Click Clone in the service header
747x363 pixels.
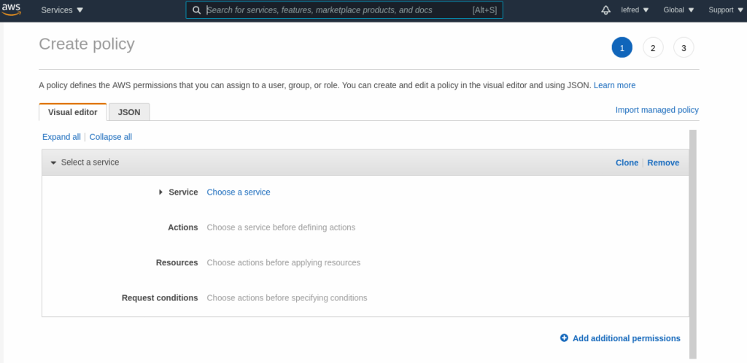pos(627,163)
